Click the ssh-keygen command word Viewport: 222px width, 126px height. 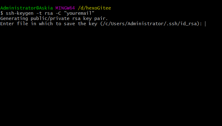click(20, 13)
